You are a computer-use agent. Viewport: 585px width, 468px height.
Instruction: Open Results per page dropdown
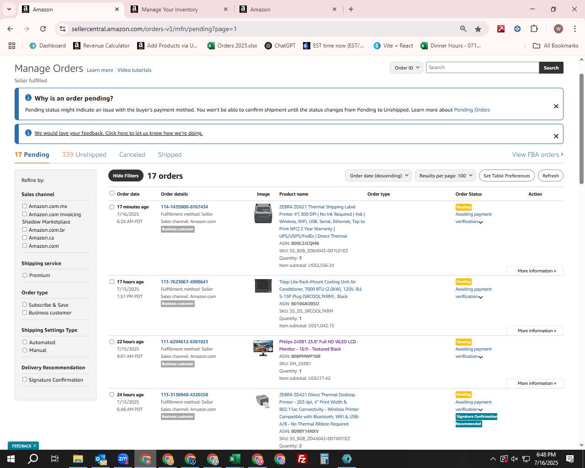(446, 175)
